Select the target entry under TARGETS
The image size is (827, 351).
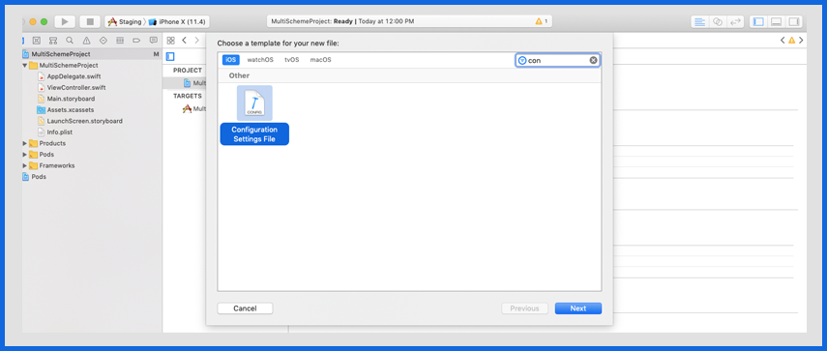(x=193, y=109)
